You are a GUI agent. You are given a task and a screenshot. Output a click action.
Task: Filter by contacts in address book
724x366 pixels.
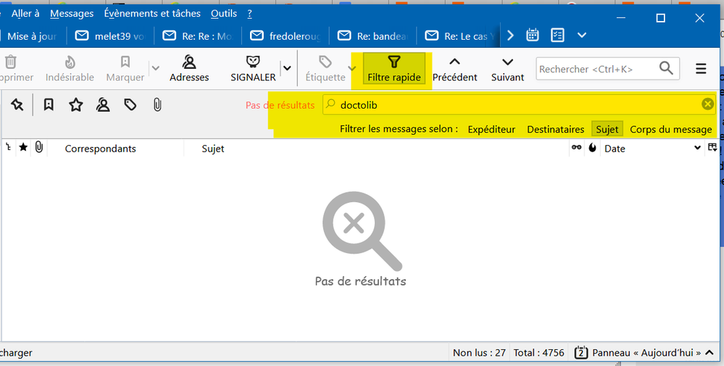coord(103,105)
